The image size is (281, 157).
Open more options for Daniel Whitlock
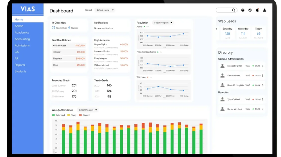[x=263, y=109]
